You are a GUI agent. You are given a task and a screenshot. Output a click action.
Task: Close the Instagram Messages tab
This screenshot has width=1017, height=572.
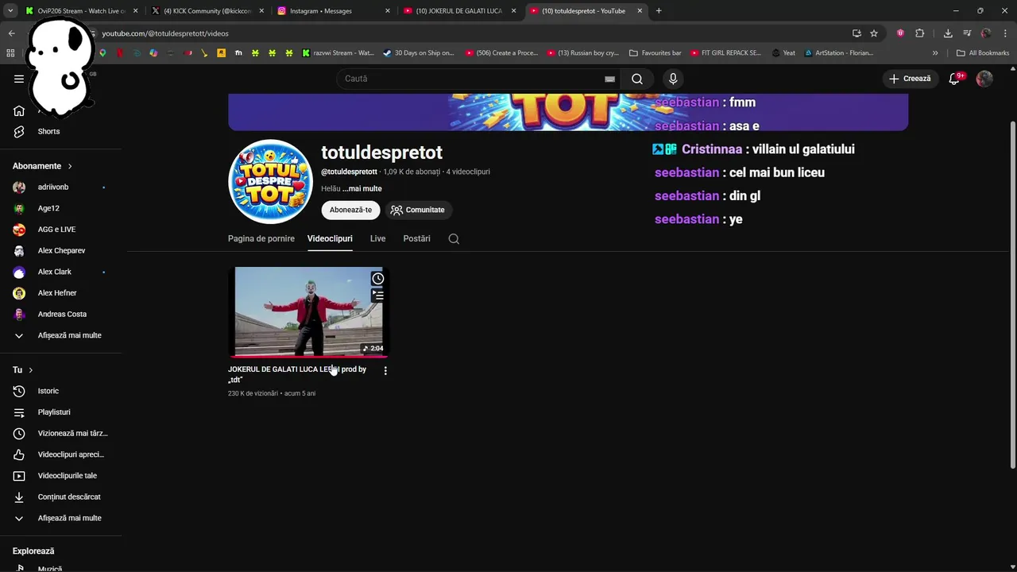[388, 11]
